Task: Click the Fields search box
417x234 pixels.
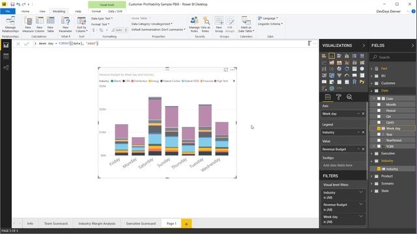Action: coord(392,57)
